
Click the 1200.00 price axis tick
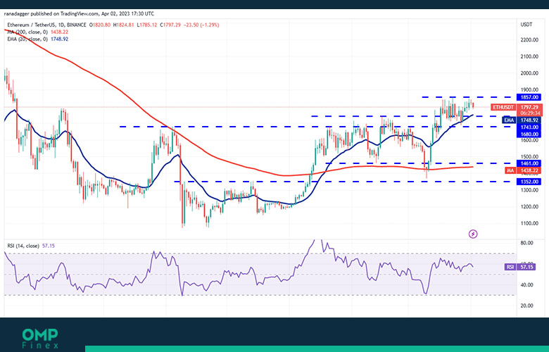click(x=529, y=207)
